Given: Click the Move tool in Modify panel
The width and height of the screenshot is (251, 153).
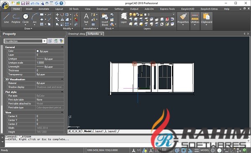Looking at the screenshot, I should (x=57, y=15).
